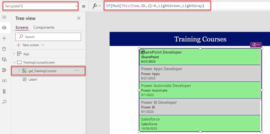
Task: Click the gallery vertical scrollbar
Action: click(x=261, y=74)
